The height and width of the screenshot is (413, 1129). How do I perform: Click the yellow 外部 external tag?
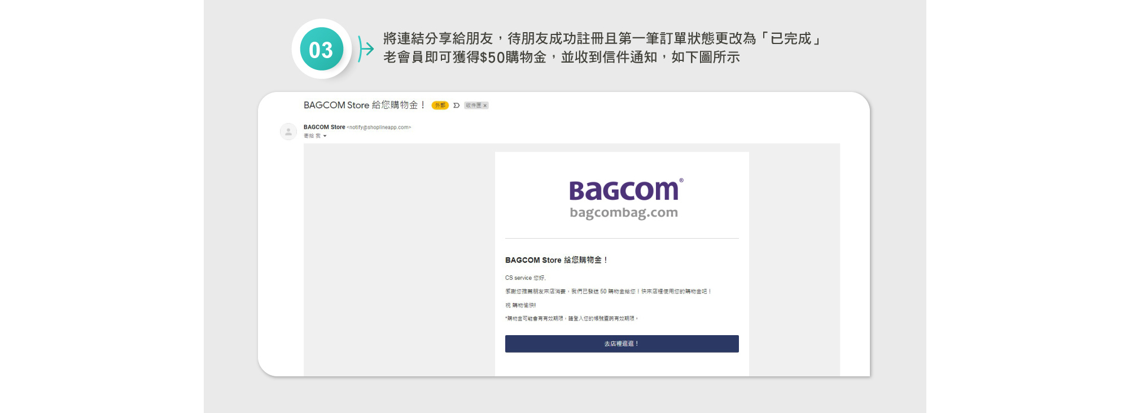click(x=440, y=106)
